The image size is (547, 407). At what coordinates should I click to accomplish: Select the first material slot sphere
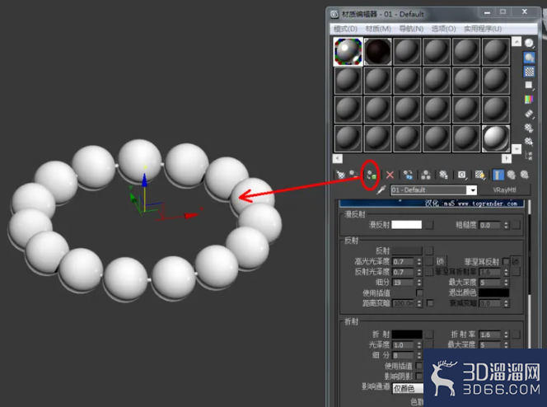pos(348,52)
